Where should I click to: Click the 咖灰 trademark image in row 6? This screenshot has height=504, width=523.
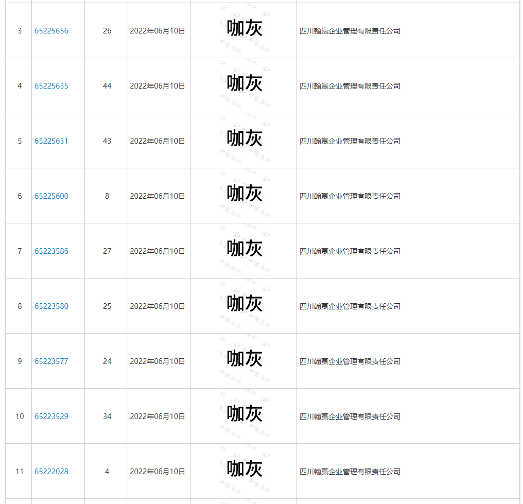pos(245,195)
